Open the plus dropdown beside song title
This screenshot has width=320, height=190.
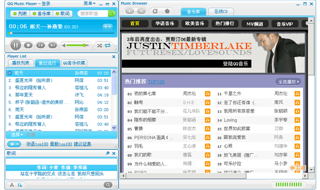tap(107, 26)
